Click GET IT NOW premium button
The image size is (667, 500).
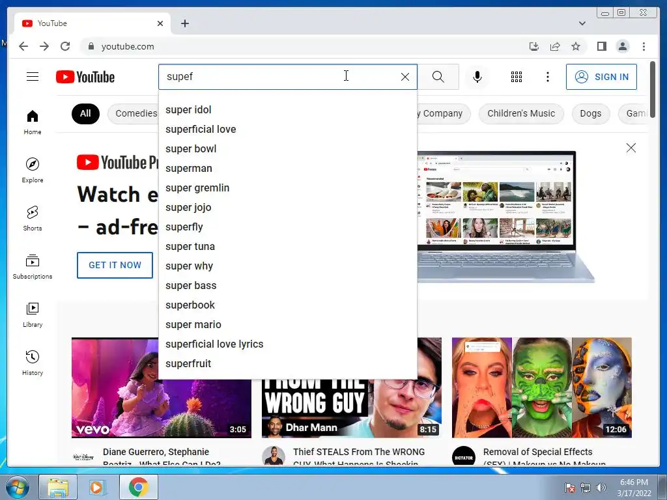[x=115, y=265]
